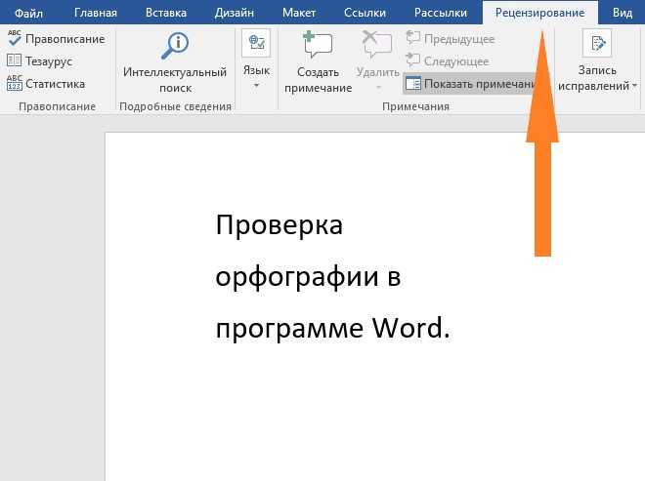Open the Дизайн ribbon tab
The width and height of the screenshot is (645, 481).
pyautogui.click(x=235, y=13)
